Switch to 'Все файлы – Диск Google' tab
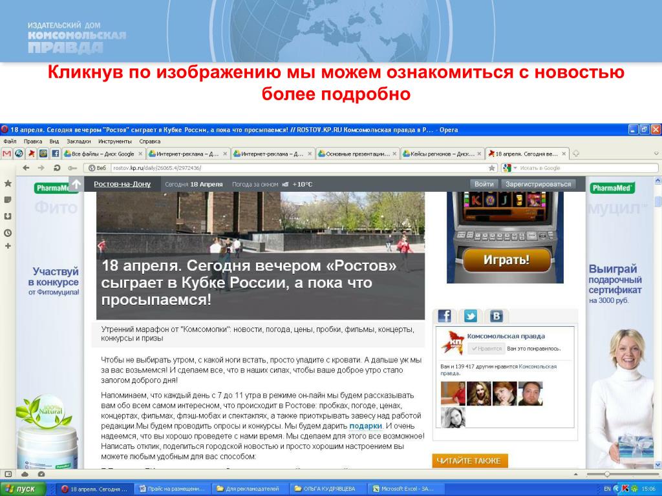Screen dimensions: 662x496 103,154
